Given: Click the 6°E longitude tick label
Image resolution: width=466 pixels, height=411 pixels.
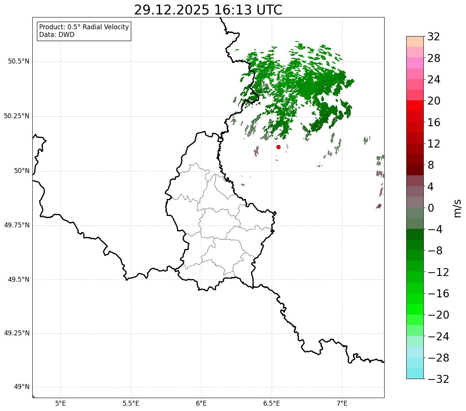Looking at the screenshot, I should coord(201,403).
